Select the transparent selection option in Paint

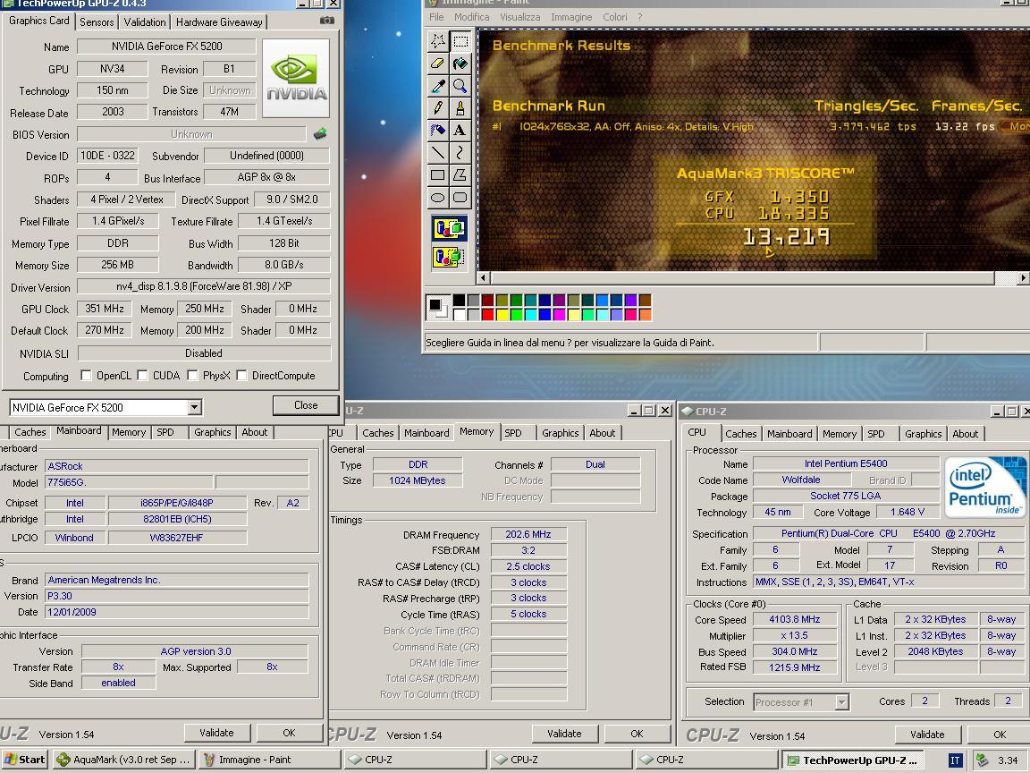[450, 257]
